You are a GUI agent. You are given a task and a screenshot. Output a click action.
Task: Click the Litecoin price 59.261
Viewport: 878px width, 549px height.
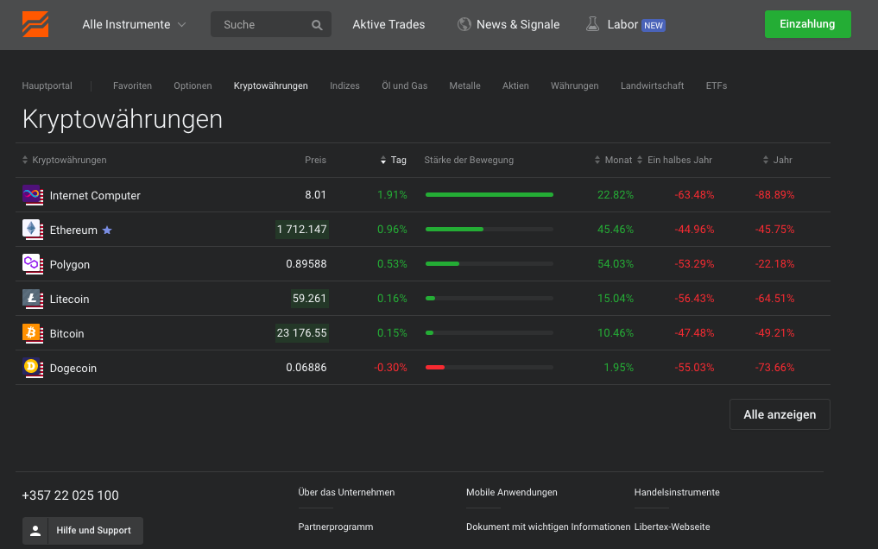pyautogui.click(x=309, y=299)
